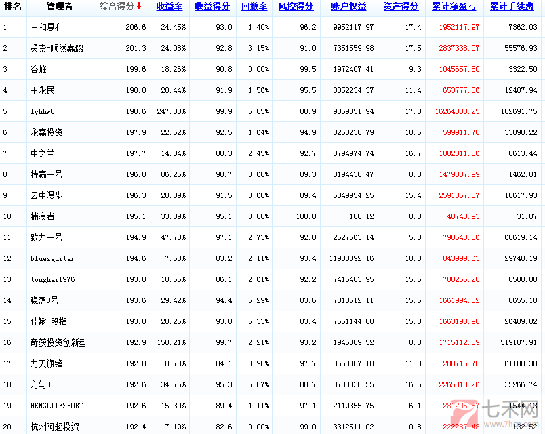Click manager name 永嘉投资

click(47, 132)
